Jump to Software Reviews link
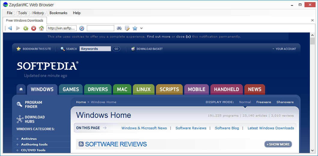Screen dimensions: 318x156 click(x=191, y=128)
